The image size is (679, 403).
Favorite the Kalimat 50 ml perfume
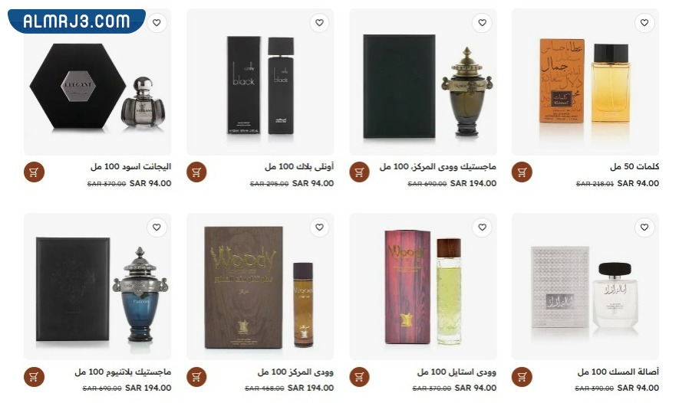pyautogui.click(x=644, y=22)
